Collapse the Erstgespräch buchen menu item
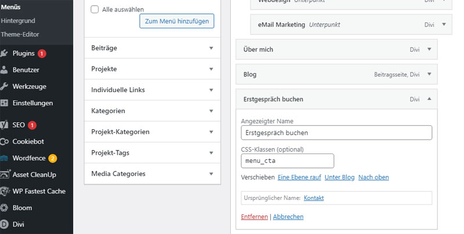 (x=429, y=99)
